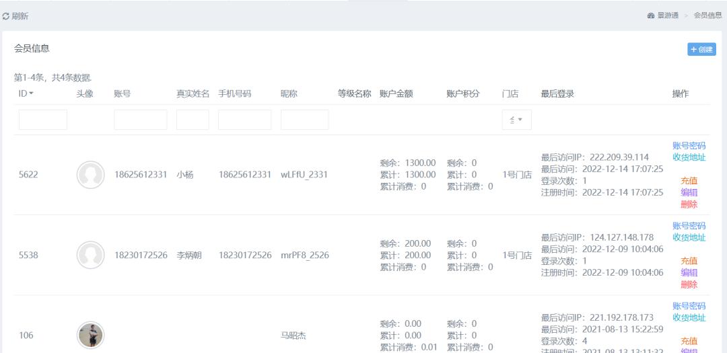Open the 景游通 breadcrumb link
This screenshot has width=727, height=353.
coord(668,15)
